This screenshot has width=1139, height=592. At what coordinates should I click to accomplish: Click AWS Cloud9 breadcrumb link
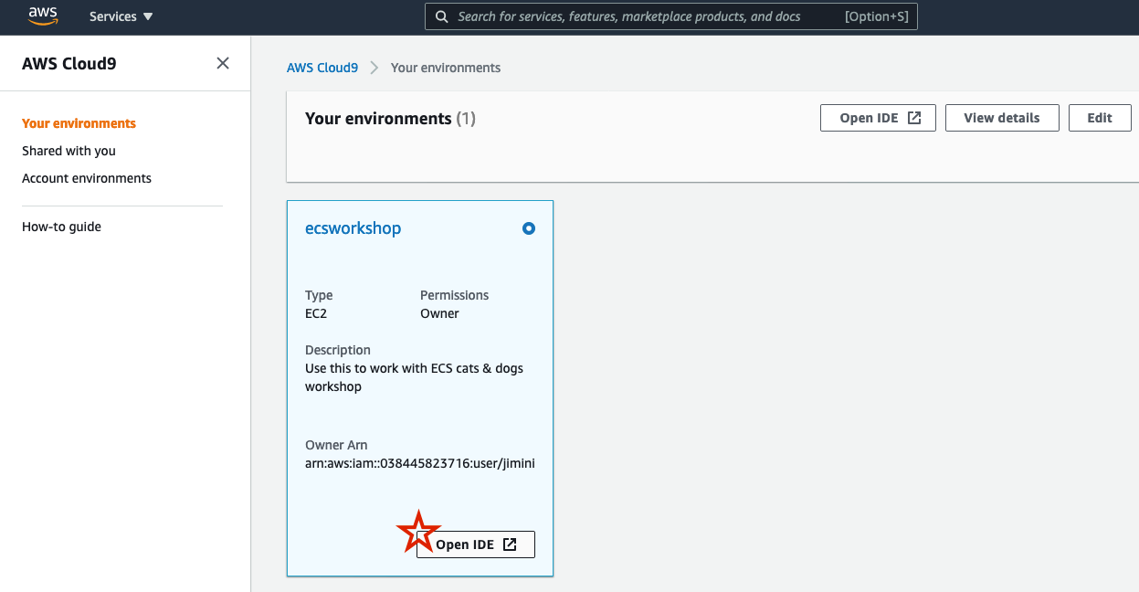[322, 68]
